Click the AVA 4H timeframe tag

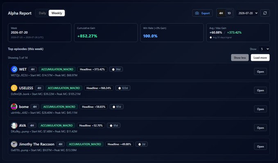pos(32,126)
